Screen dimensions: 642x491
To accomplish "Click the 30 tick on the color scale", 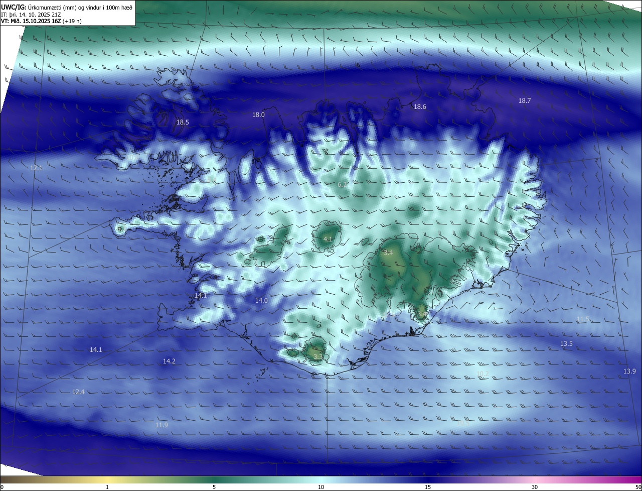I will click(535, 487).
